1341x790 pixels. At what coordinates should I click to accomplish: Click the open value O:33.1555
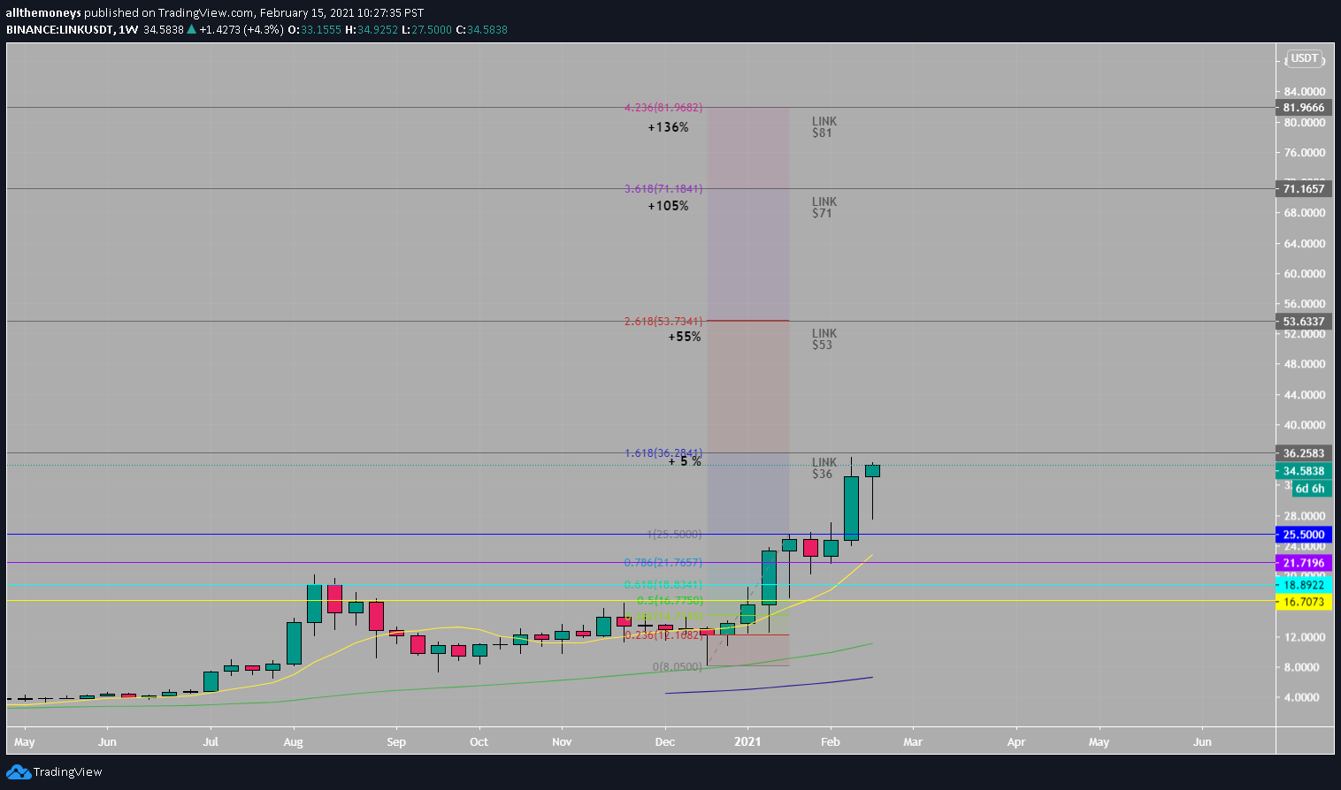tap(314, 29)
